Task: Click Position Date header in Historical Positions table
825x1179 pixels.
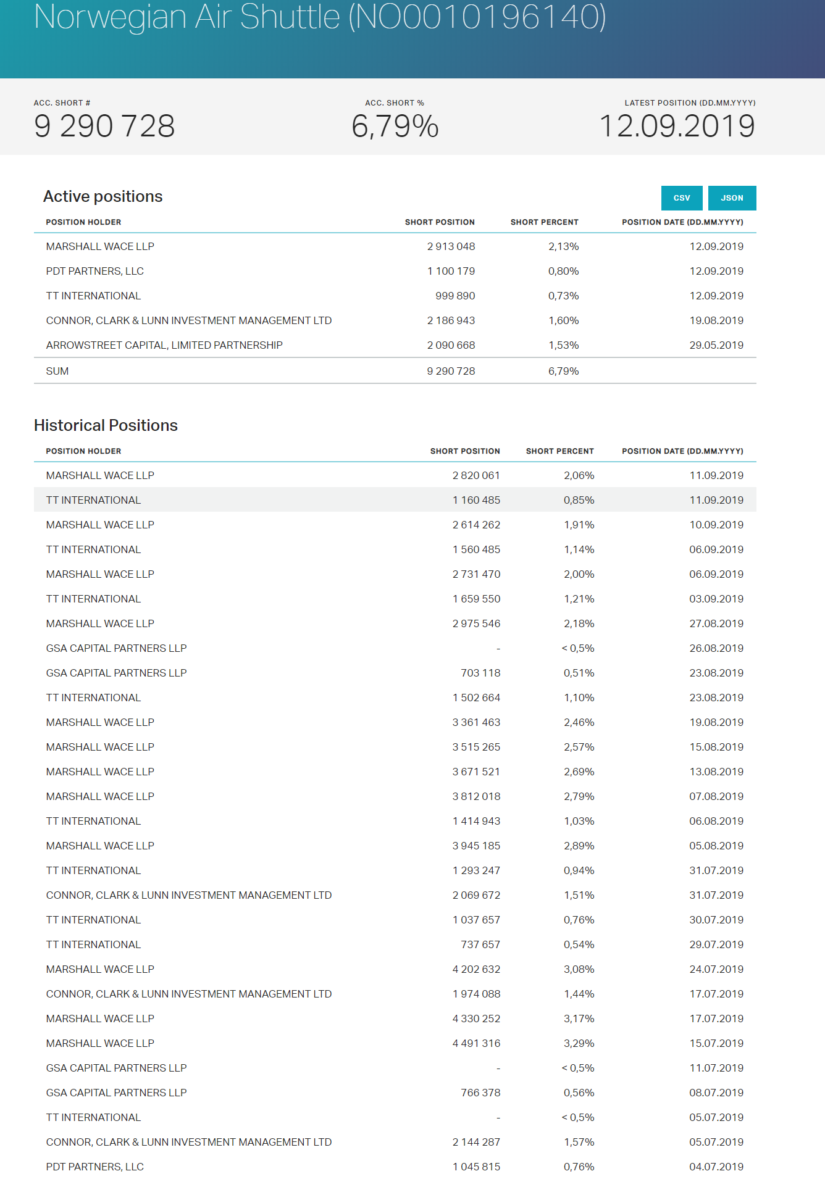Action: coord(682,451)
